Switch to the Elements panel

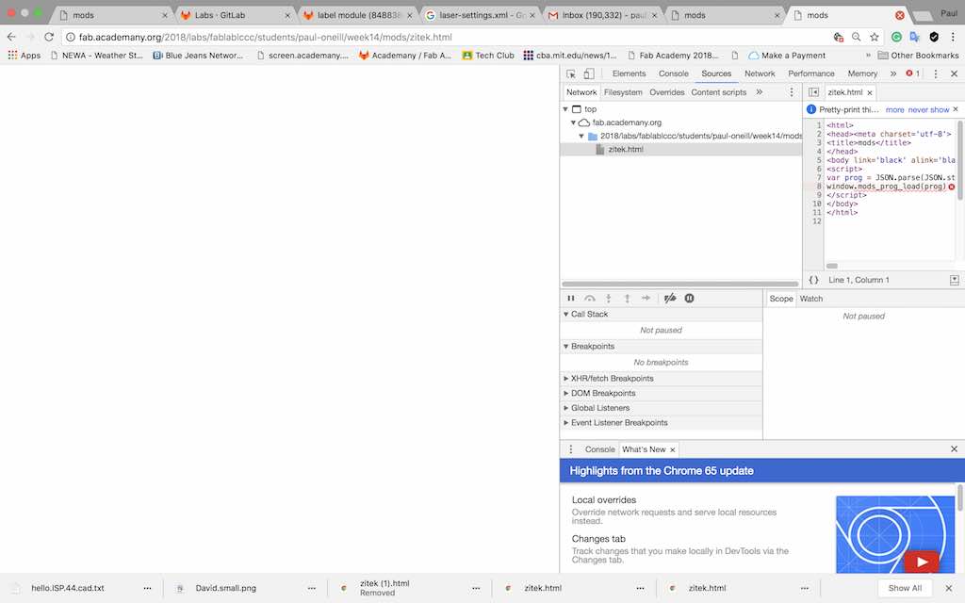click(x=629, y=73)
